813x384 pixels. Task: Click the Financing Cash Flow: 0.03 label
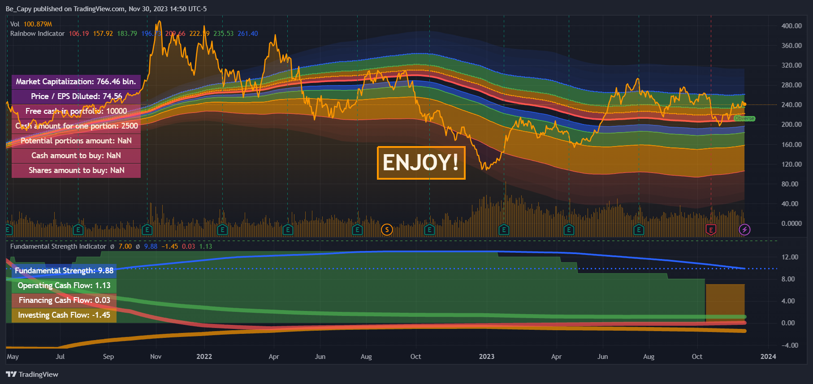64,300
